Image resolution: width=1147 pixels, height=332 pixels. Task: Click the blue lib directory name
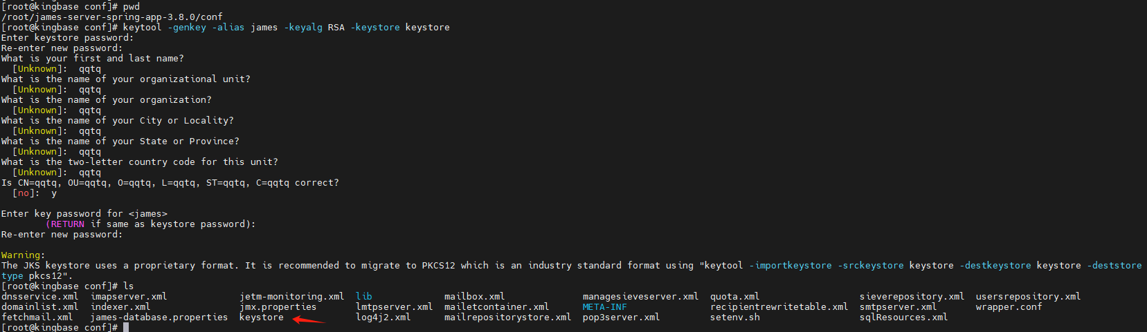point(363,297)
